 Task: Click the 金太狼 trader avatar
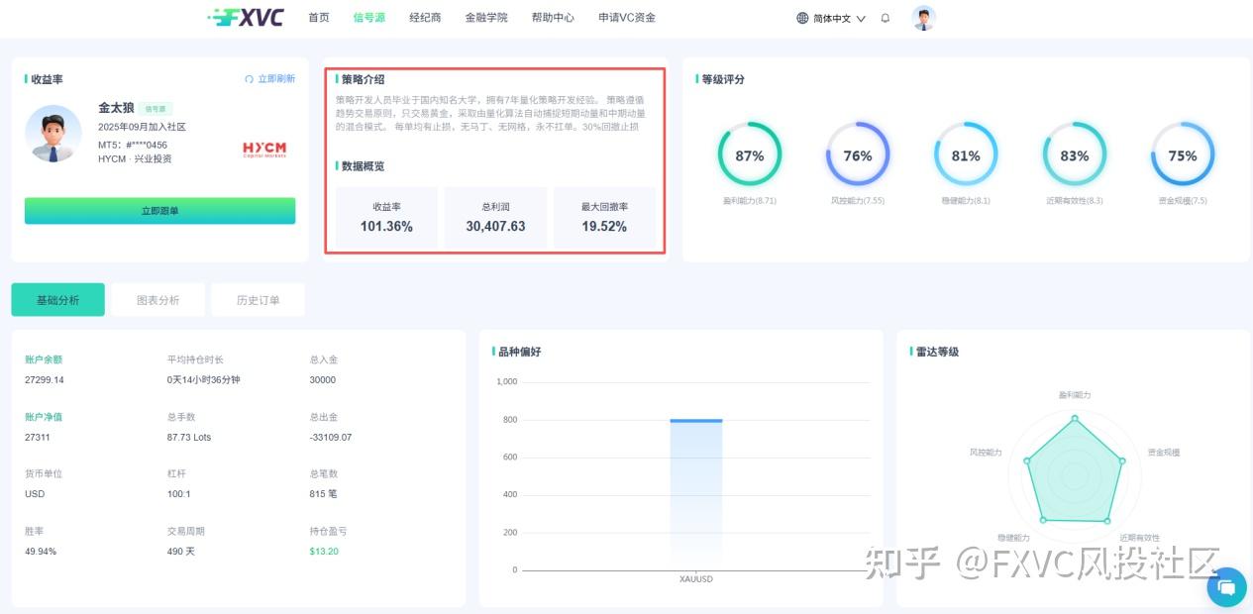(53, 134)
